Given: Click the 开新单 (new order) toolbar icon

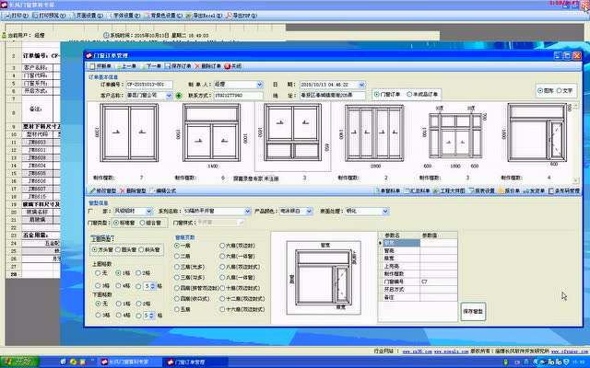Looking at the screenshot, I should [100, 66].
